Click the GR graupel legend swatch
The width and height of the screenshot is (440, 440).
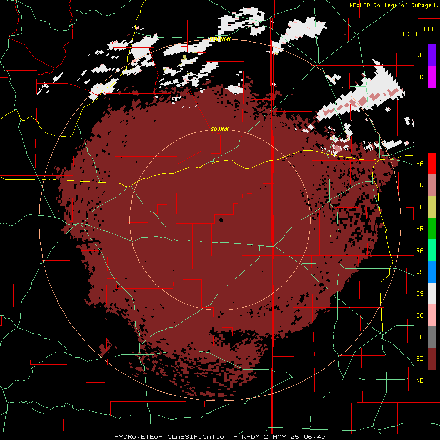(432, 185)
